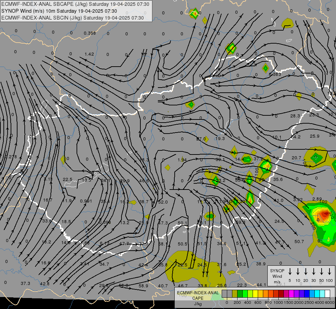The height and width of the screenshot is (309, 336).
Task: Click the 0.383 value near the border
Action: 275,74
